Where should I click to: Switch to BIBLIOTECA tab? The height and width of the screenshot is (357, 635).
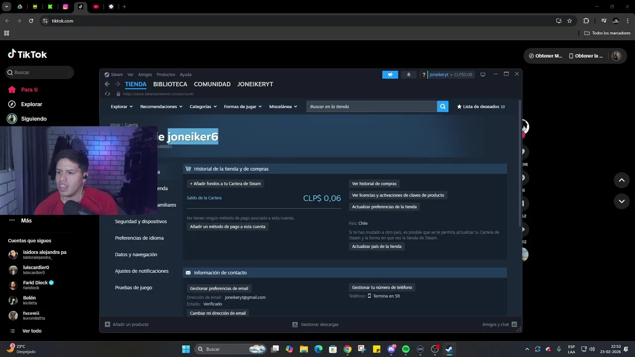click(x=170, y=84)
